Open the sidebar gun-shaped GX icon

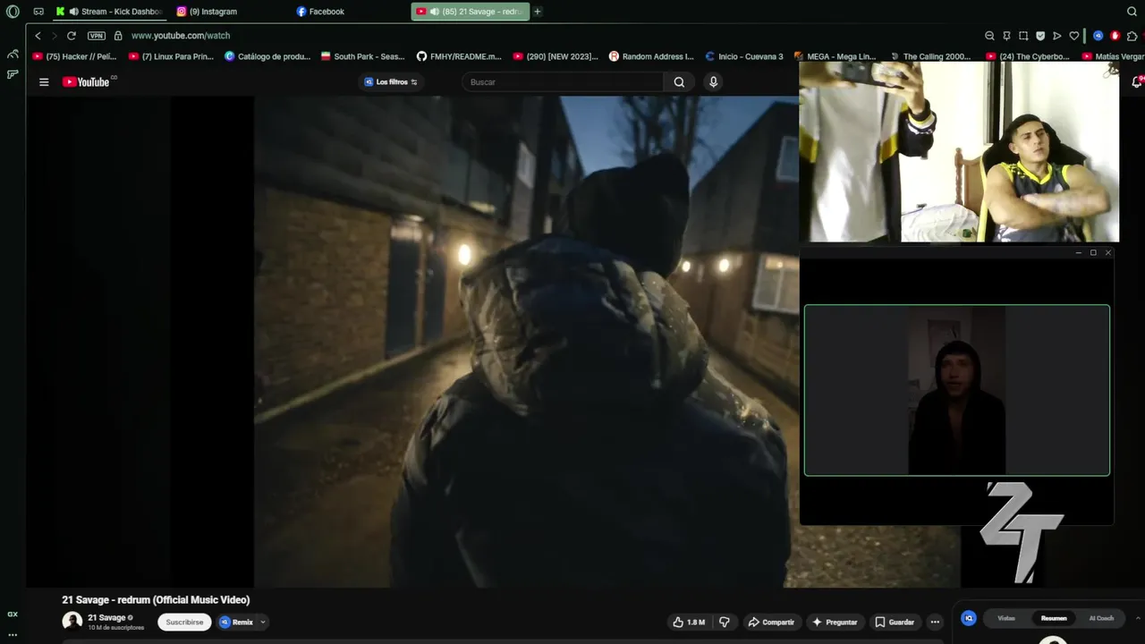13,74
